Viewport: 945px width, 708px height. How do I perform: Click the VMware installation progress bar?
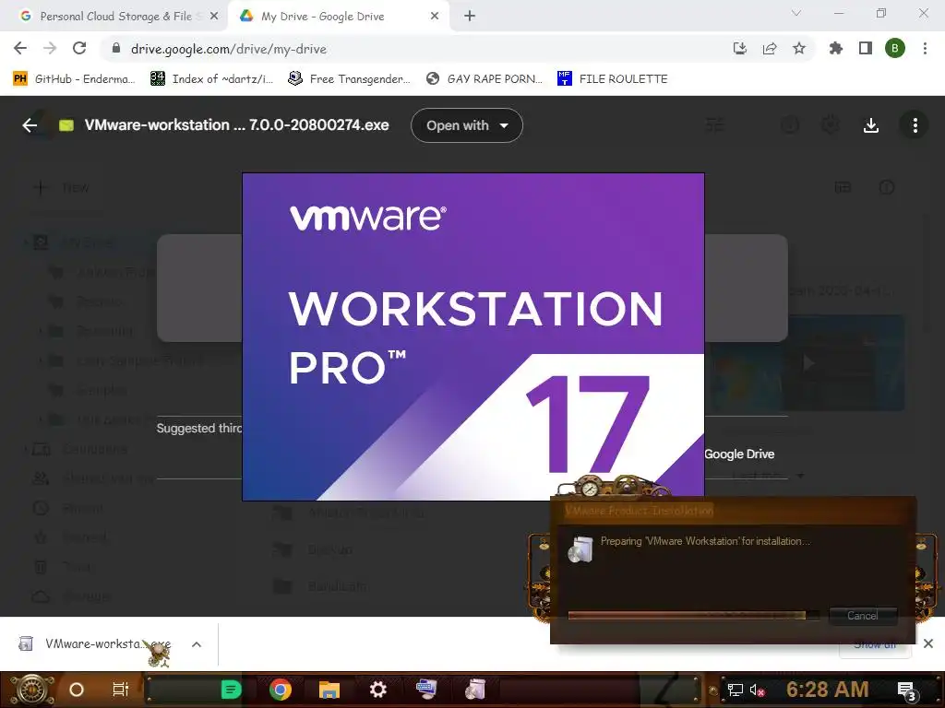coord(694,615)
